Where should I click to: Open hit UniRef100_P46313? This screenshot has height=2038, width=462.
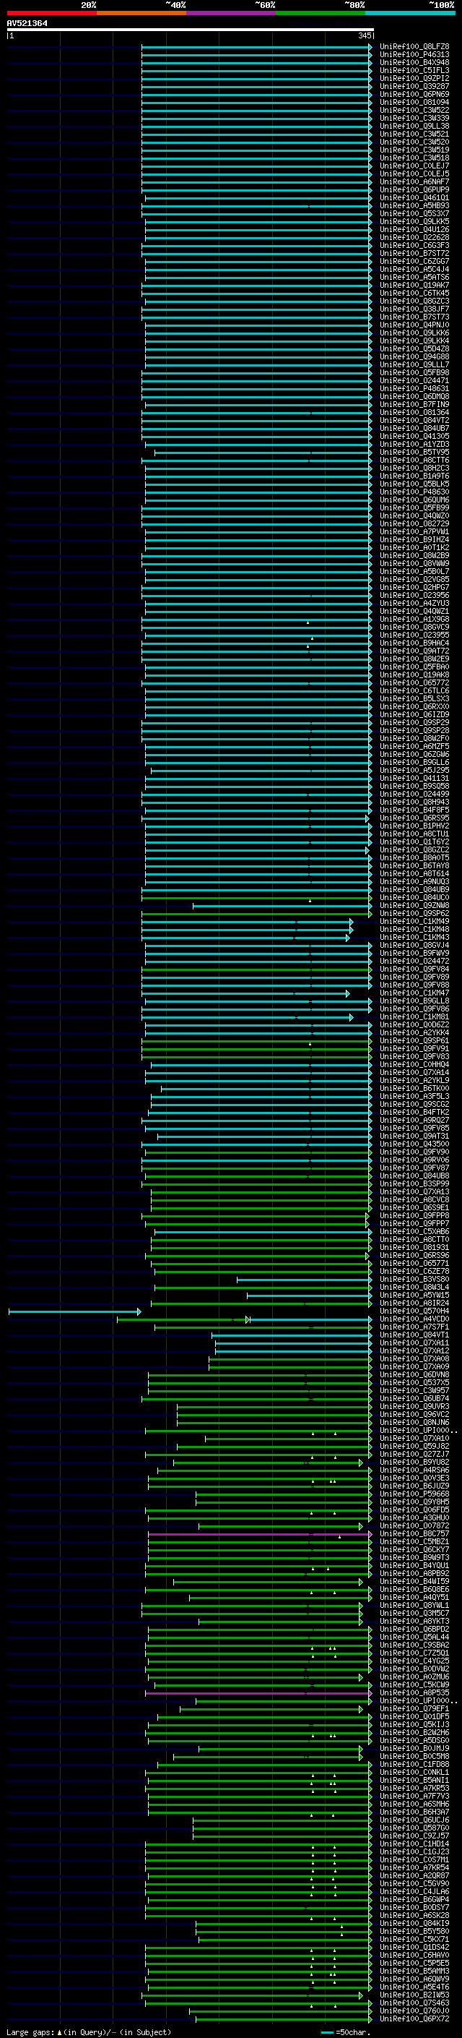pyautogui.click(x=414, y=55)
